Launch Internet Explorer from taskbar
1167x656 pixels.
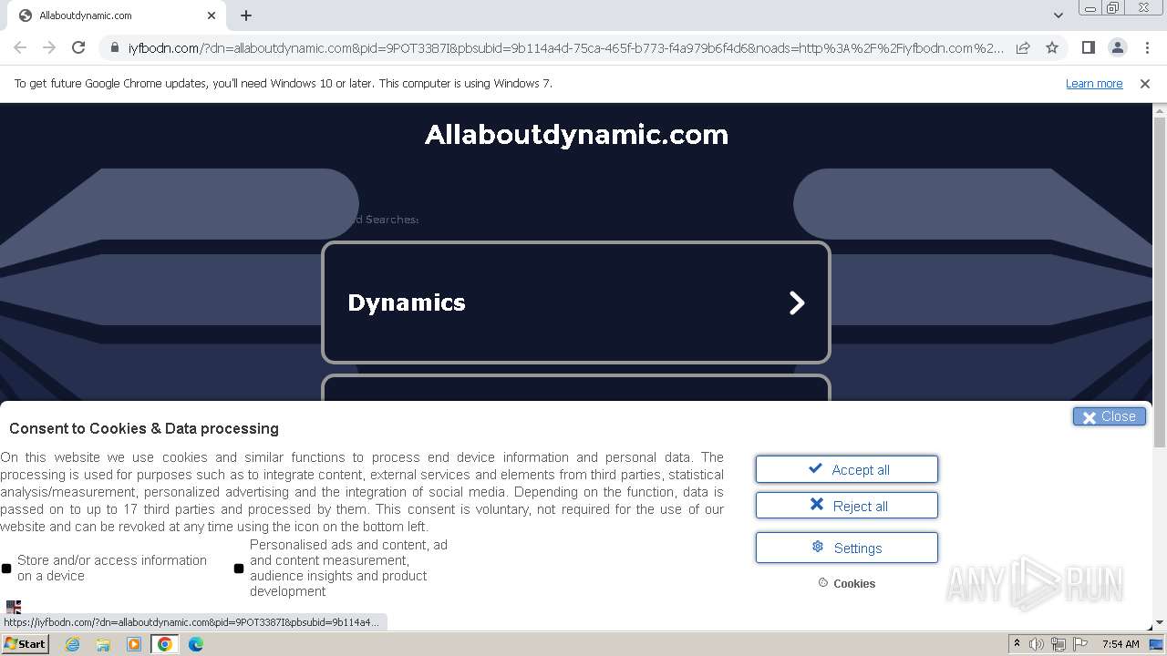point(72,644)
